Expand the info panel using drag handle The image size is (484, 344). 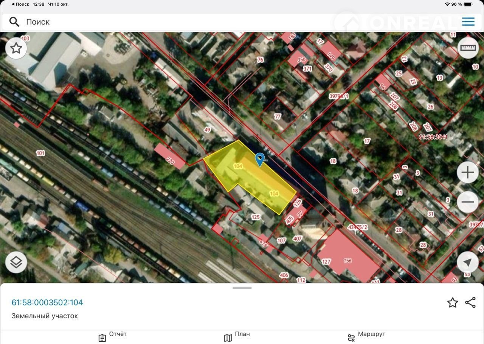pyautogui.click(x=242, y=288)
